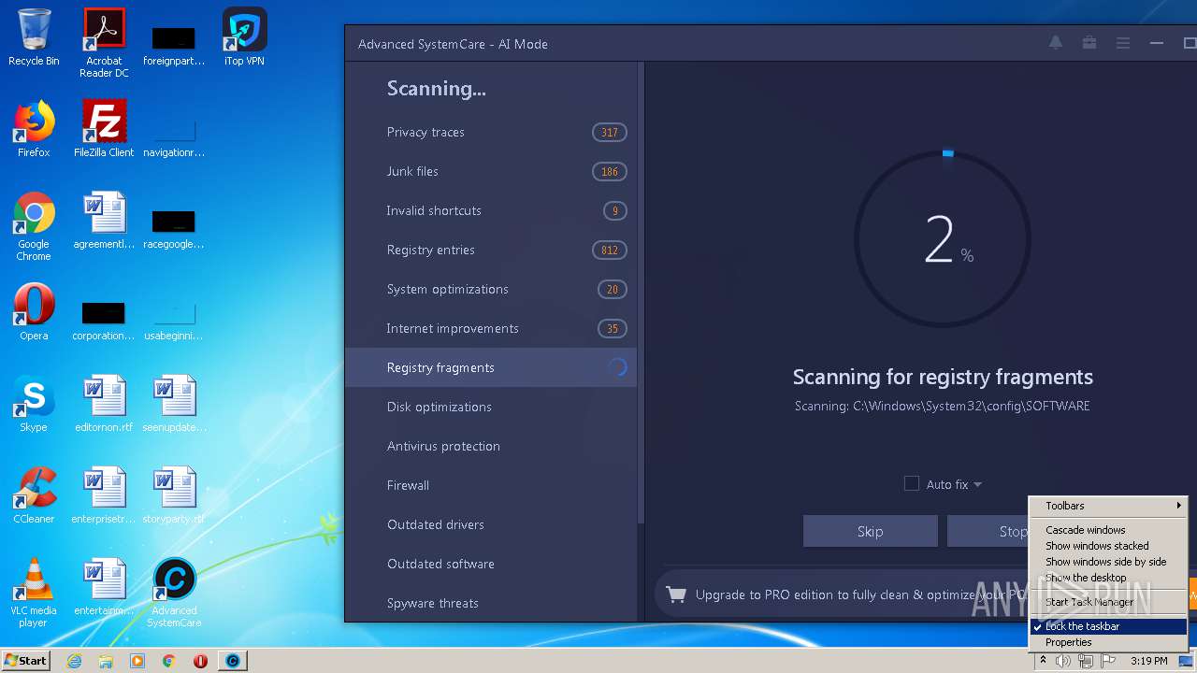Click Chrome icon in taskbar

(x=169, y=661)
